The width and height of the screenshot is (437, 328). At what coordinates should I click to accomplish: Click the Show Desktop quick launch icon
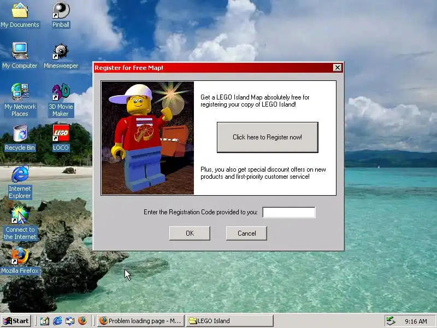(45, 321)
